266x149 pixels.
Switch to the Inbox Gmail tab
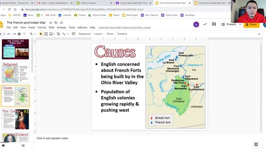tap(54, 3)
